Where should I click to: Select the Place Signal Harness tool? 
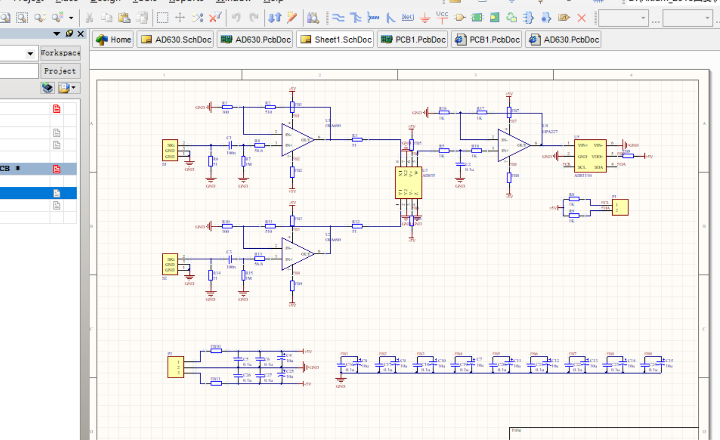pyautogui.click(x=373, y=18)
